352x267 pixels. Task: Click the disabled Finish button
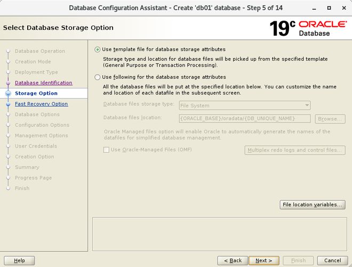tap(298, 261)
